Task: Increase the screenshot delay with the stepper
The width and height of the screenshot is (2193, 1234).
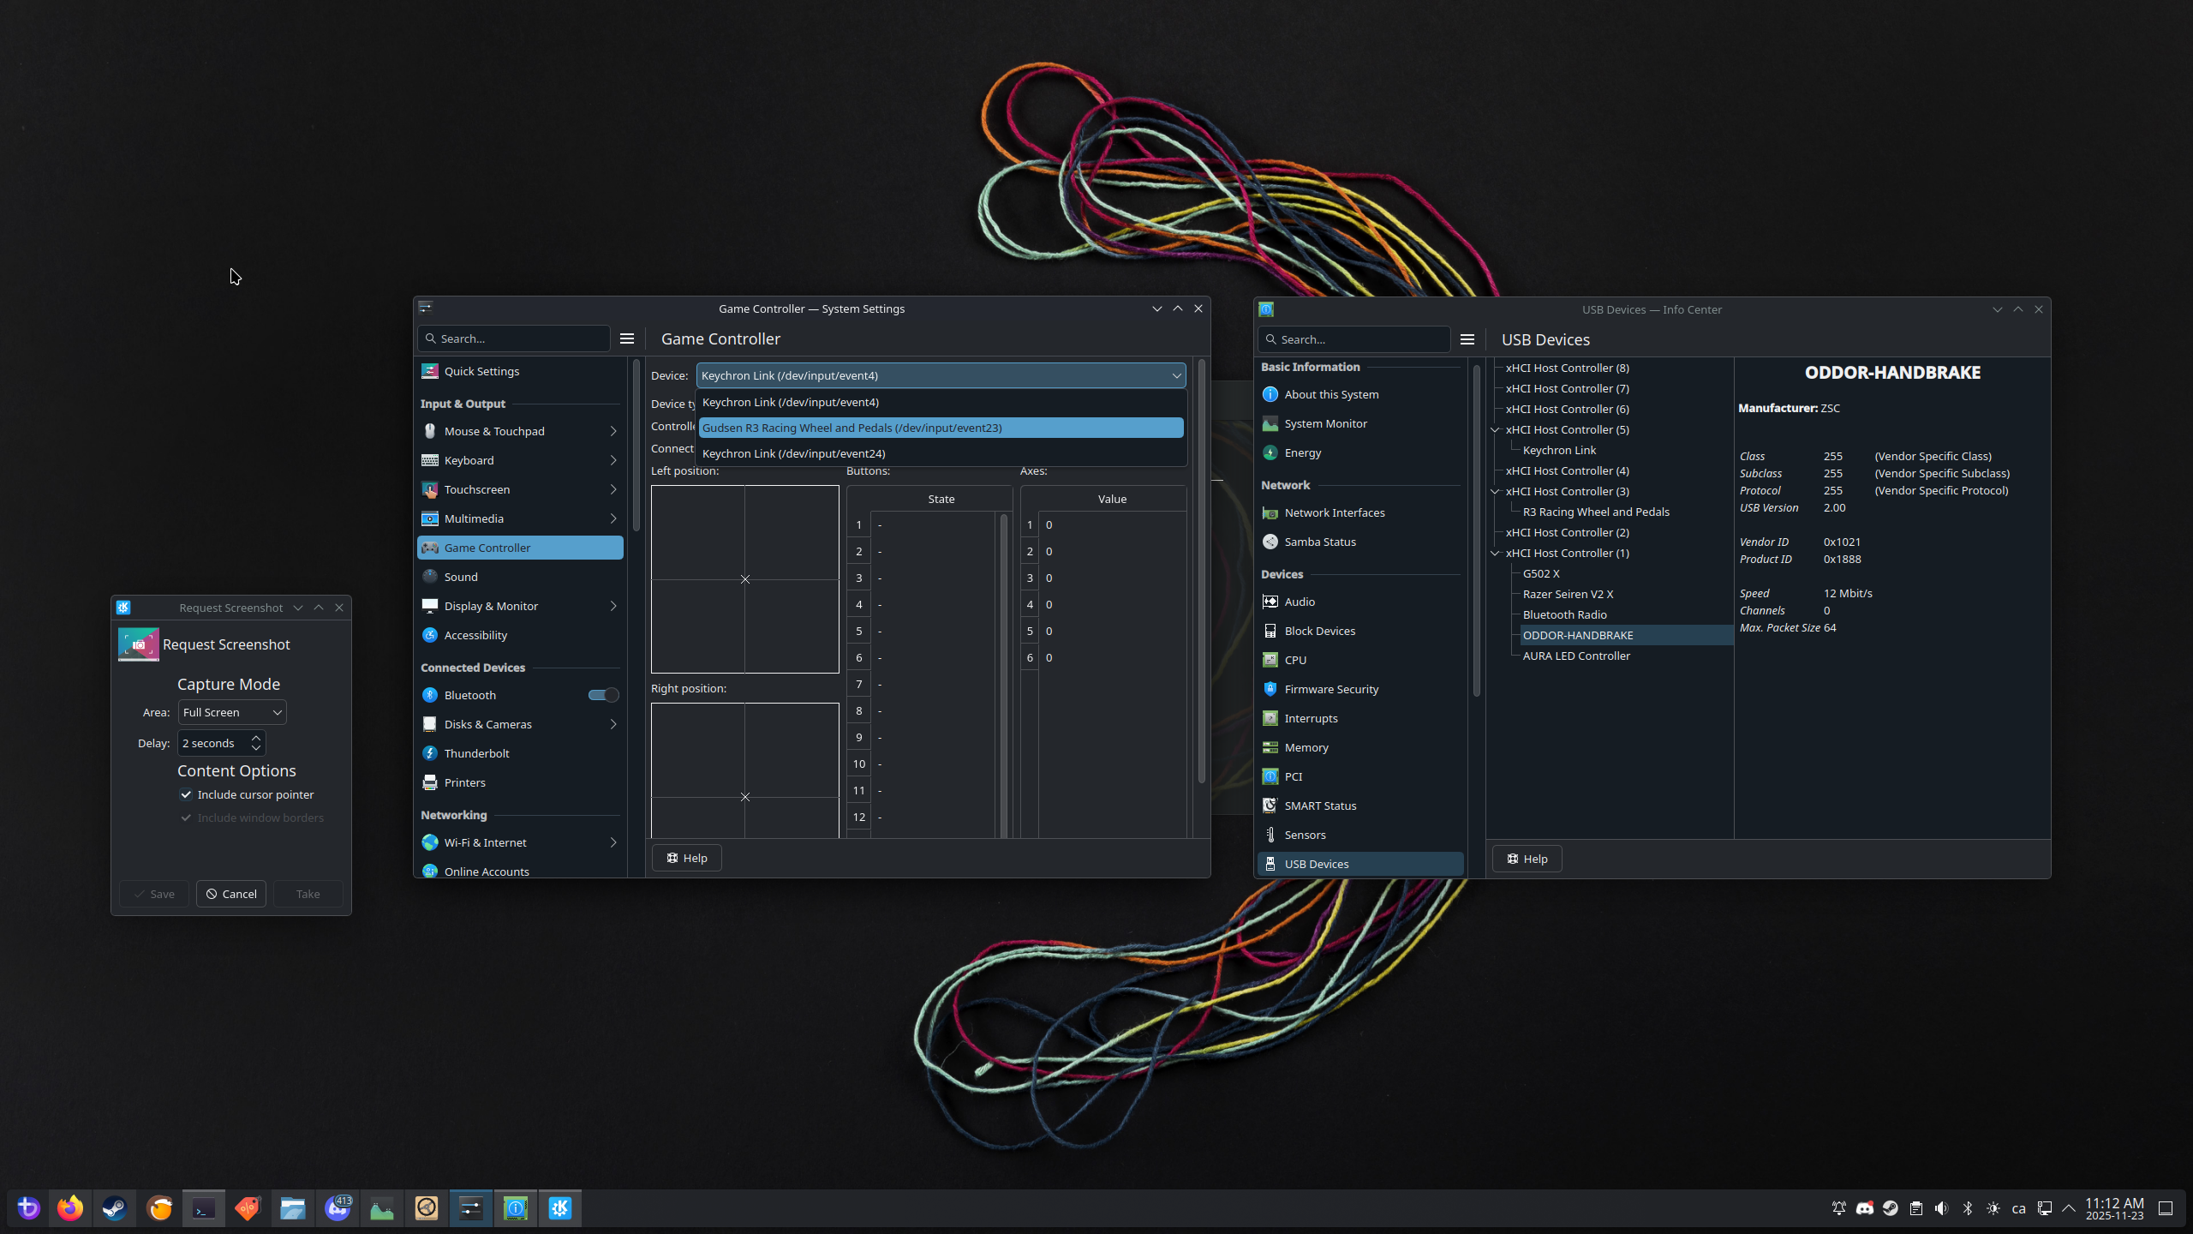Action: [254, 738]
